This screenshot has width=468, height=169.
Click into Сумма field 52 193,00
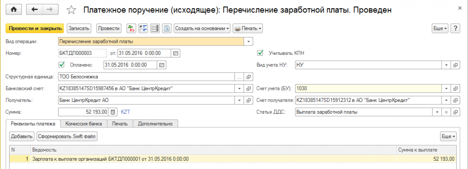pyautogui.click(x=83, y=112)
